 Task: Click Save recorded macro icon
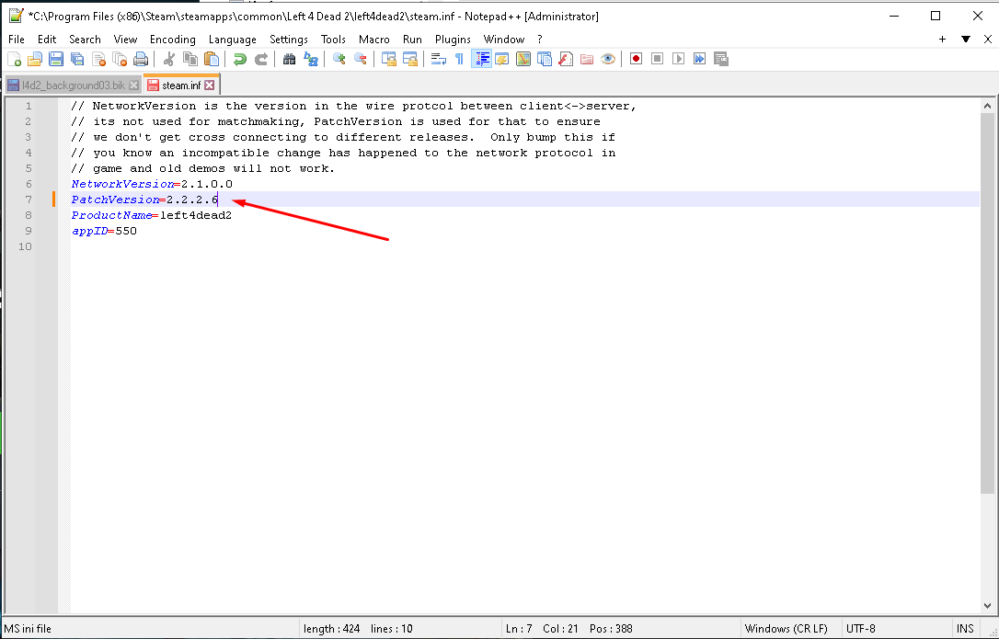coord(721,59)
